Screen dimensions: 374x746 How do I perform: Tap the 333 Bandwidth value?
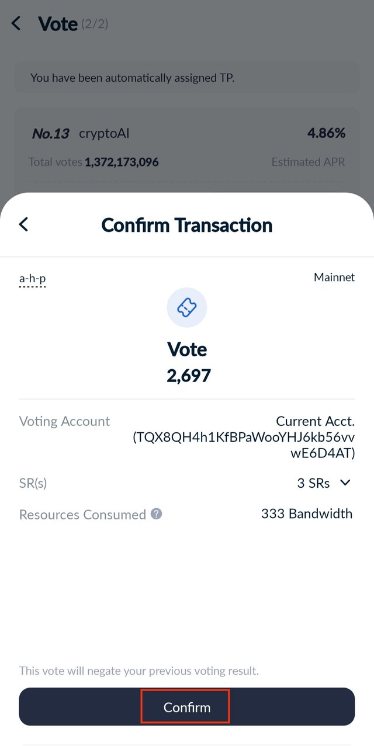tap(307, 513)
